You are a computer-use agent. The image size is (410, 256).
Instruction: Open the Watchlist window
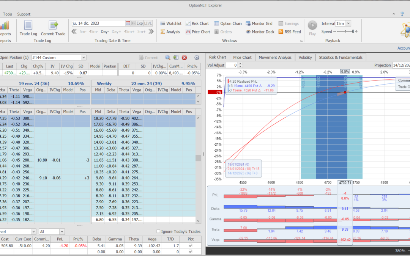(x=171, y=24)
